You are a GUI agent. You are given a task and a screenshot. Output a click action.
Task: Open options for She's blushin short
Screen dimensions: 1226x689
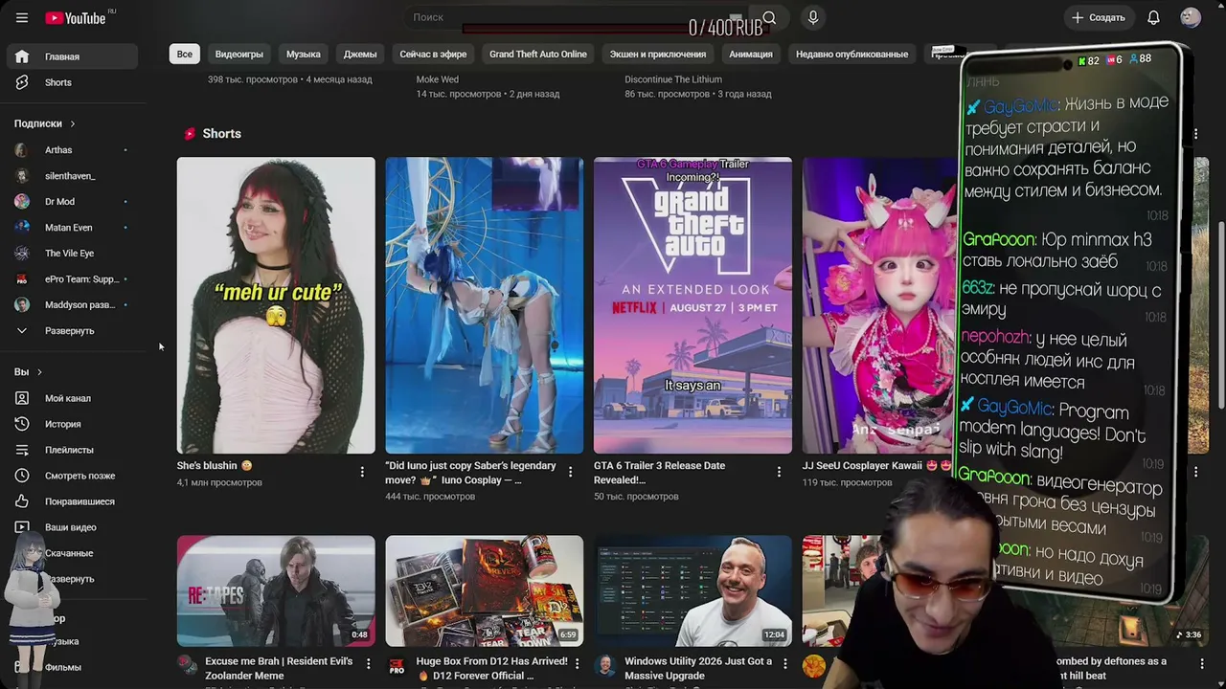pyautogui.click(x=362, y=472)
